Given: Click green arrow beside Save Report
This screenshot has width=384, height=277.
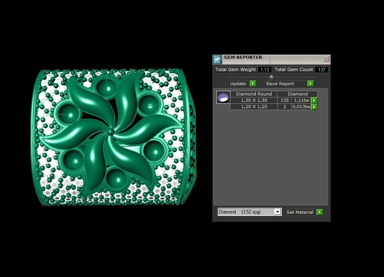Looking at the screenshot, I should (x=310, y=84).
